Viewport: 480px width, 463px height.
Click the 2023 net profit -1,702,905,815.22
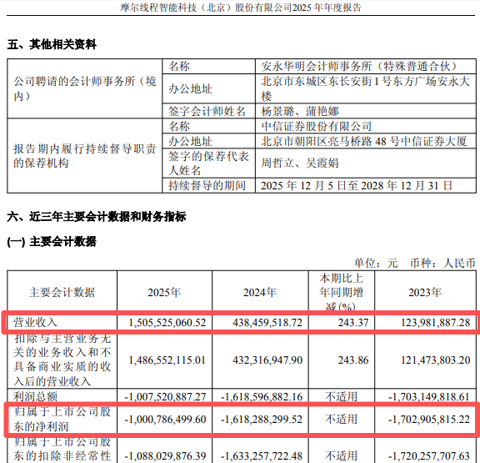pos(429,419)
